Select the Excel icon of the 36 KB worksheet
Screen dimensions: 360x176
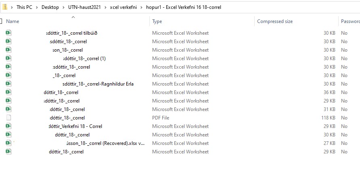click(8, 92)
